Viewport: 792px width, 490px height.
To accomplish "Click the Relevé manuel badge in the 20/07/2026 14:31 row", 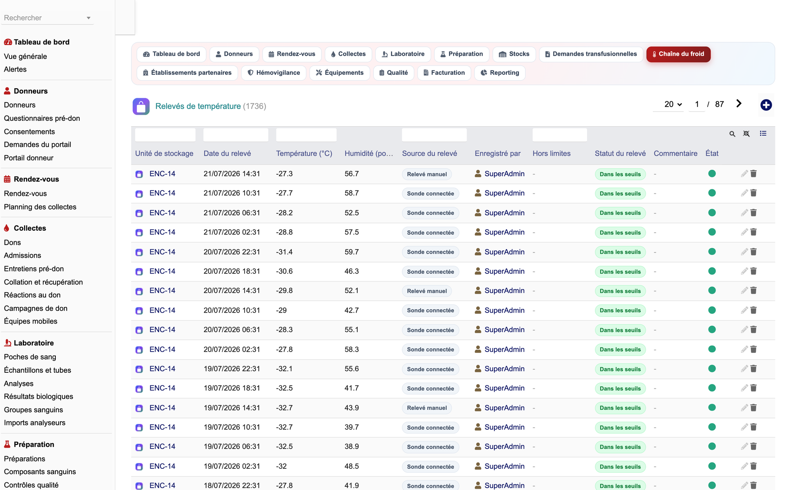I will pyautogui.click(x=427, y=291).
